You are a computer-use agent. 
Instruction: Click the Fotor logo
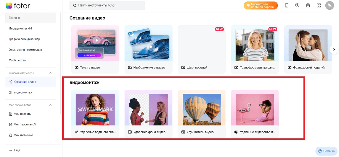(x=18, y=6)
